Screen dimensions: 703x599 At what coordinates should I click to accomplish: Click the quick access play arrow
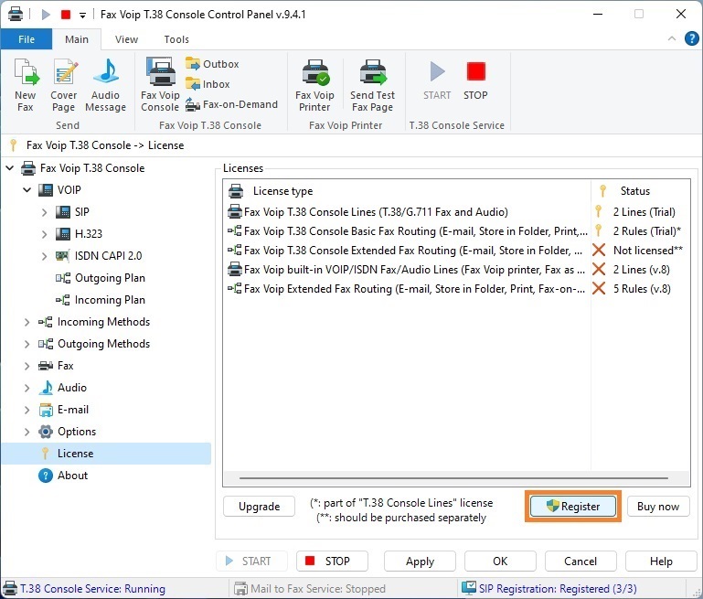click(x=46, y=15)
